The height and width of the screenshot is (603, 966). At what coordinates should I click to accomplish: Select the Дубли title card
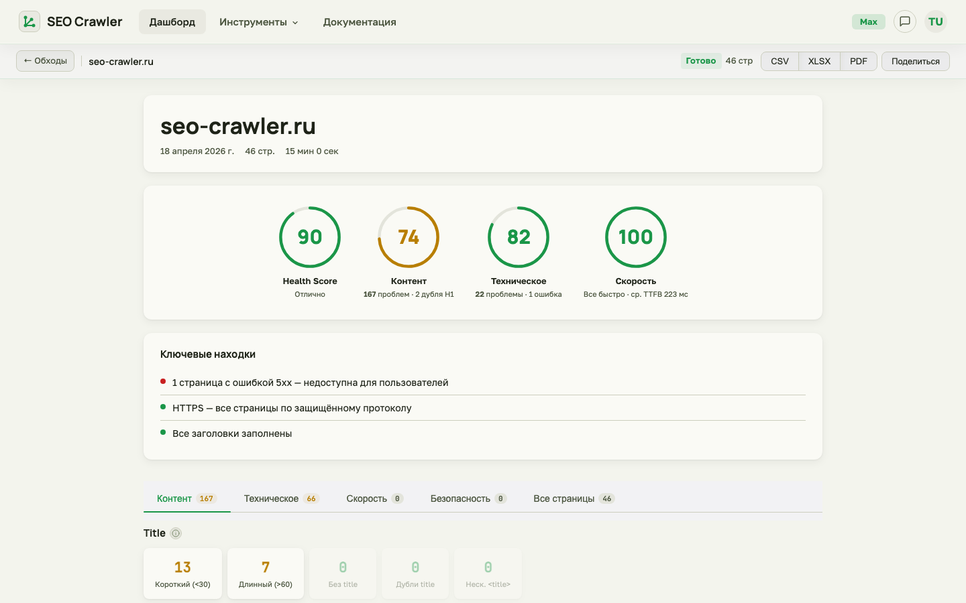pyautogui.click(x=415, y=574)
